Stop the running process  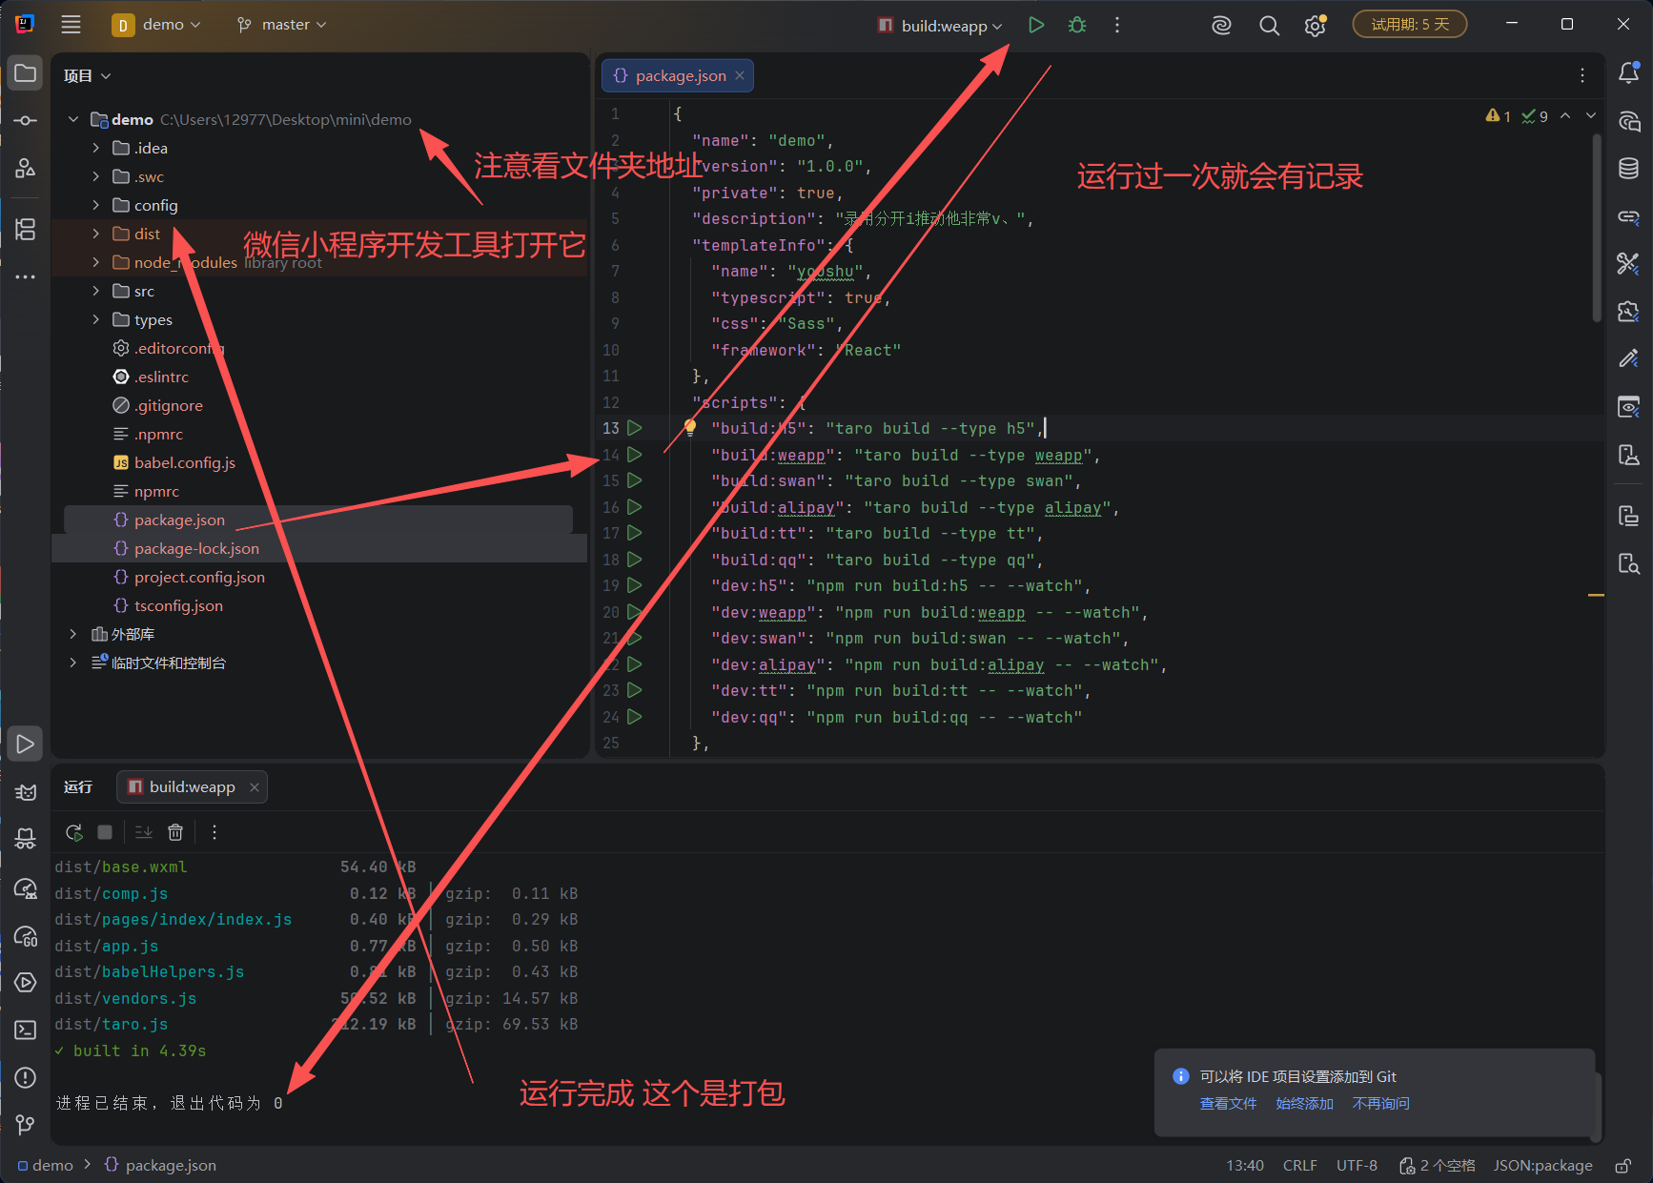(105, 832)
